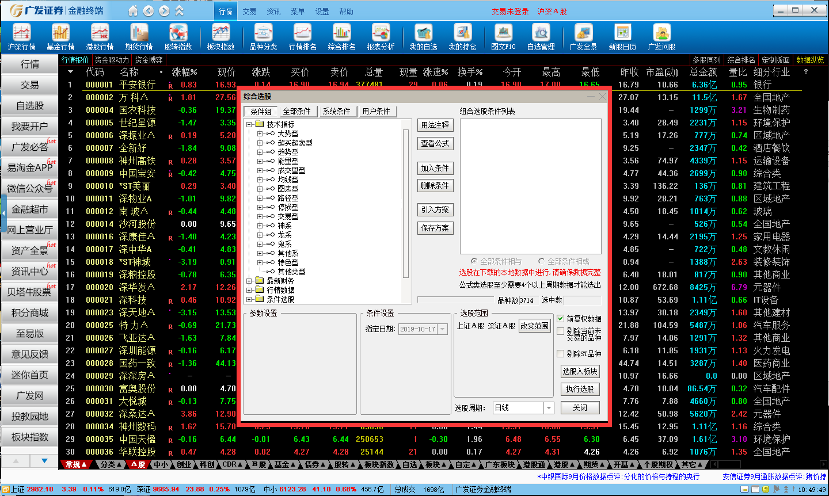Check the 剔除当前未交易的品种 checkbox
This screenshot has width=829, height=496.
point(560,331)
